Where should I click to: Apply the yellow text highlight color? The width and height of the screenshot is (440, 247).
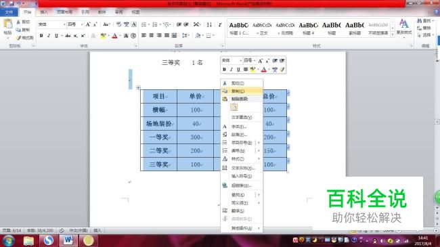[103, 36]
